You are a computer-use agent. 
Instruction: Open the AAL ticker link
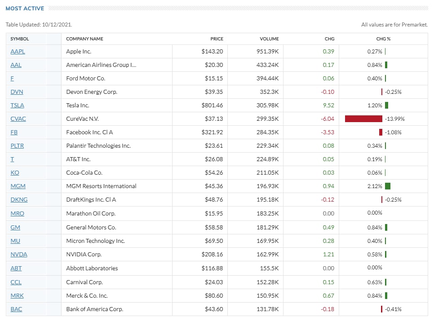[16, 65]
